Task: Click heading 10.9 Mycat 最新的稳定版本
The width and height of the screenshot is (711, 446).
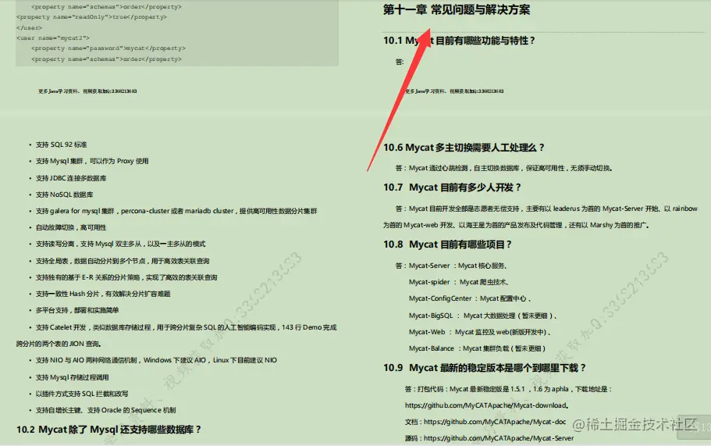Action: pos(485,368)
